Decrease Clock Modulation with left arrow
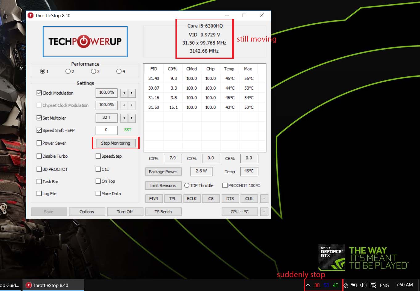The image size is (420, 291). pos(124,93)
